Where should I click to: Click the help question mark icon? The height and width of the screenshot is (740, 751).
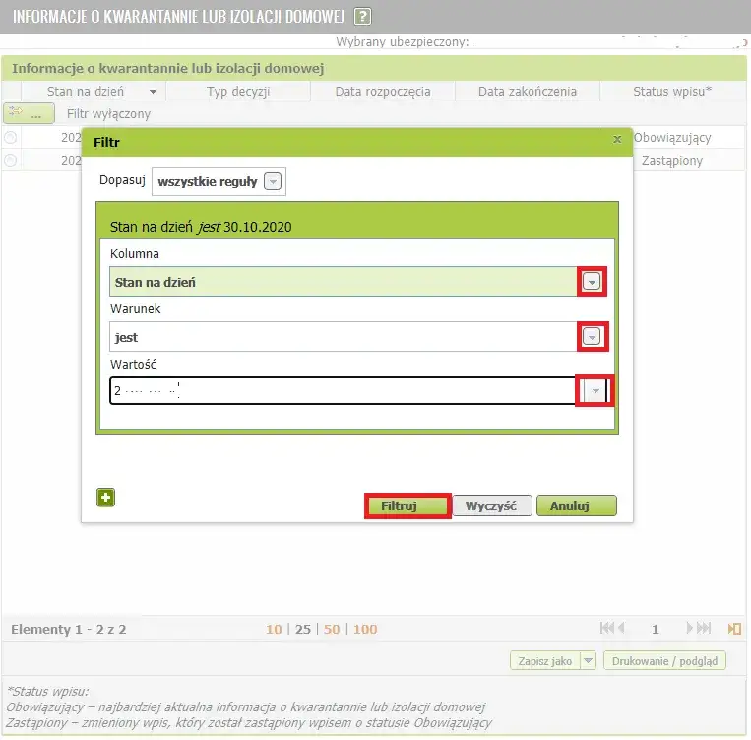pyautogui.click(x=363, y=16)
